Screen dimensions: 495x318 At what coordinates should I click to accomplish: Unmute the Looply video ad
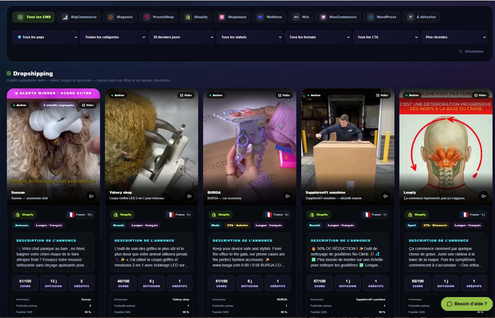point(484,196)
